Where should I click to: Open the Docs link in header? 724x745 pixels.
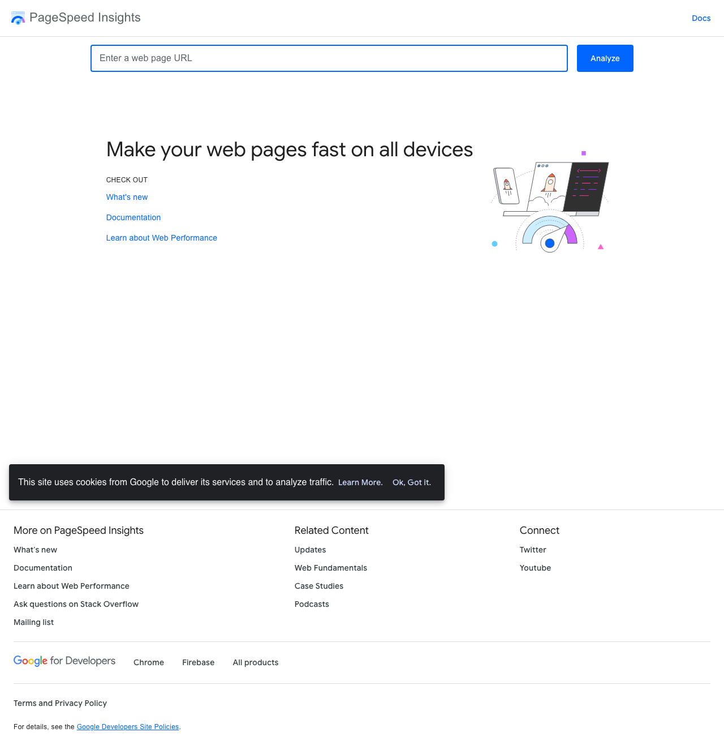coord(701,18)
